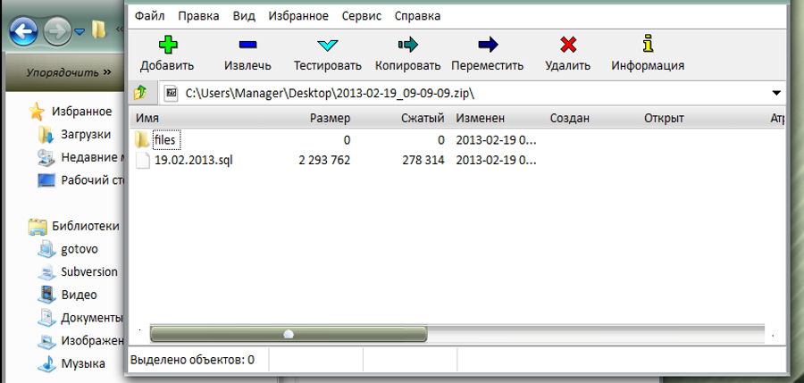Screen dimensions: 804x383
Task: Expand the address path dropdown arrow
Action: 776,94
